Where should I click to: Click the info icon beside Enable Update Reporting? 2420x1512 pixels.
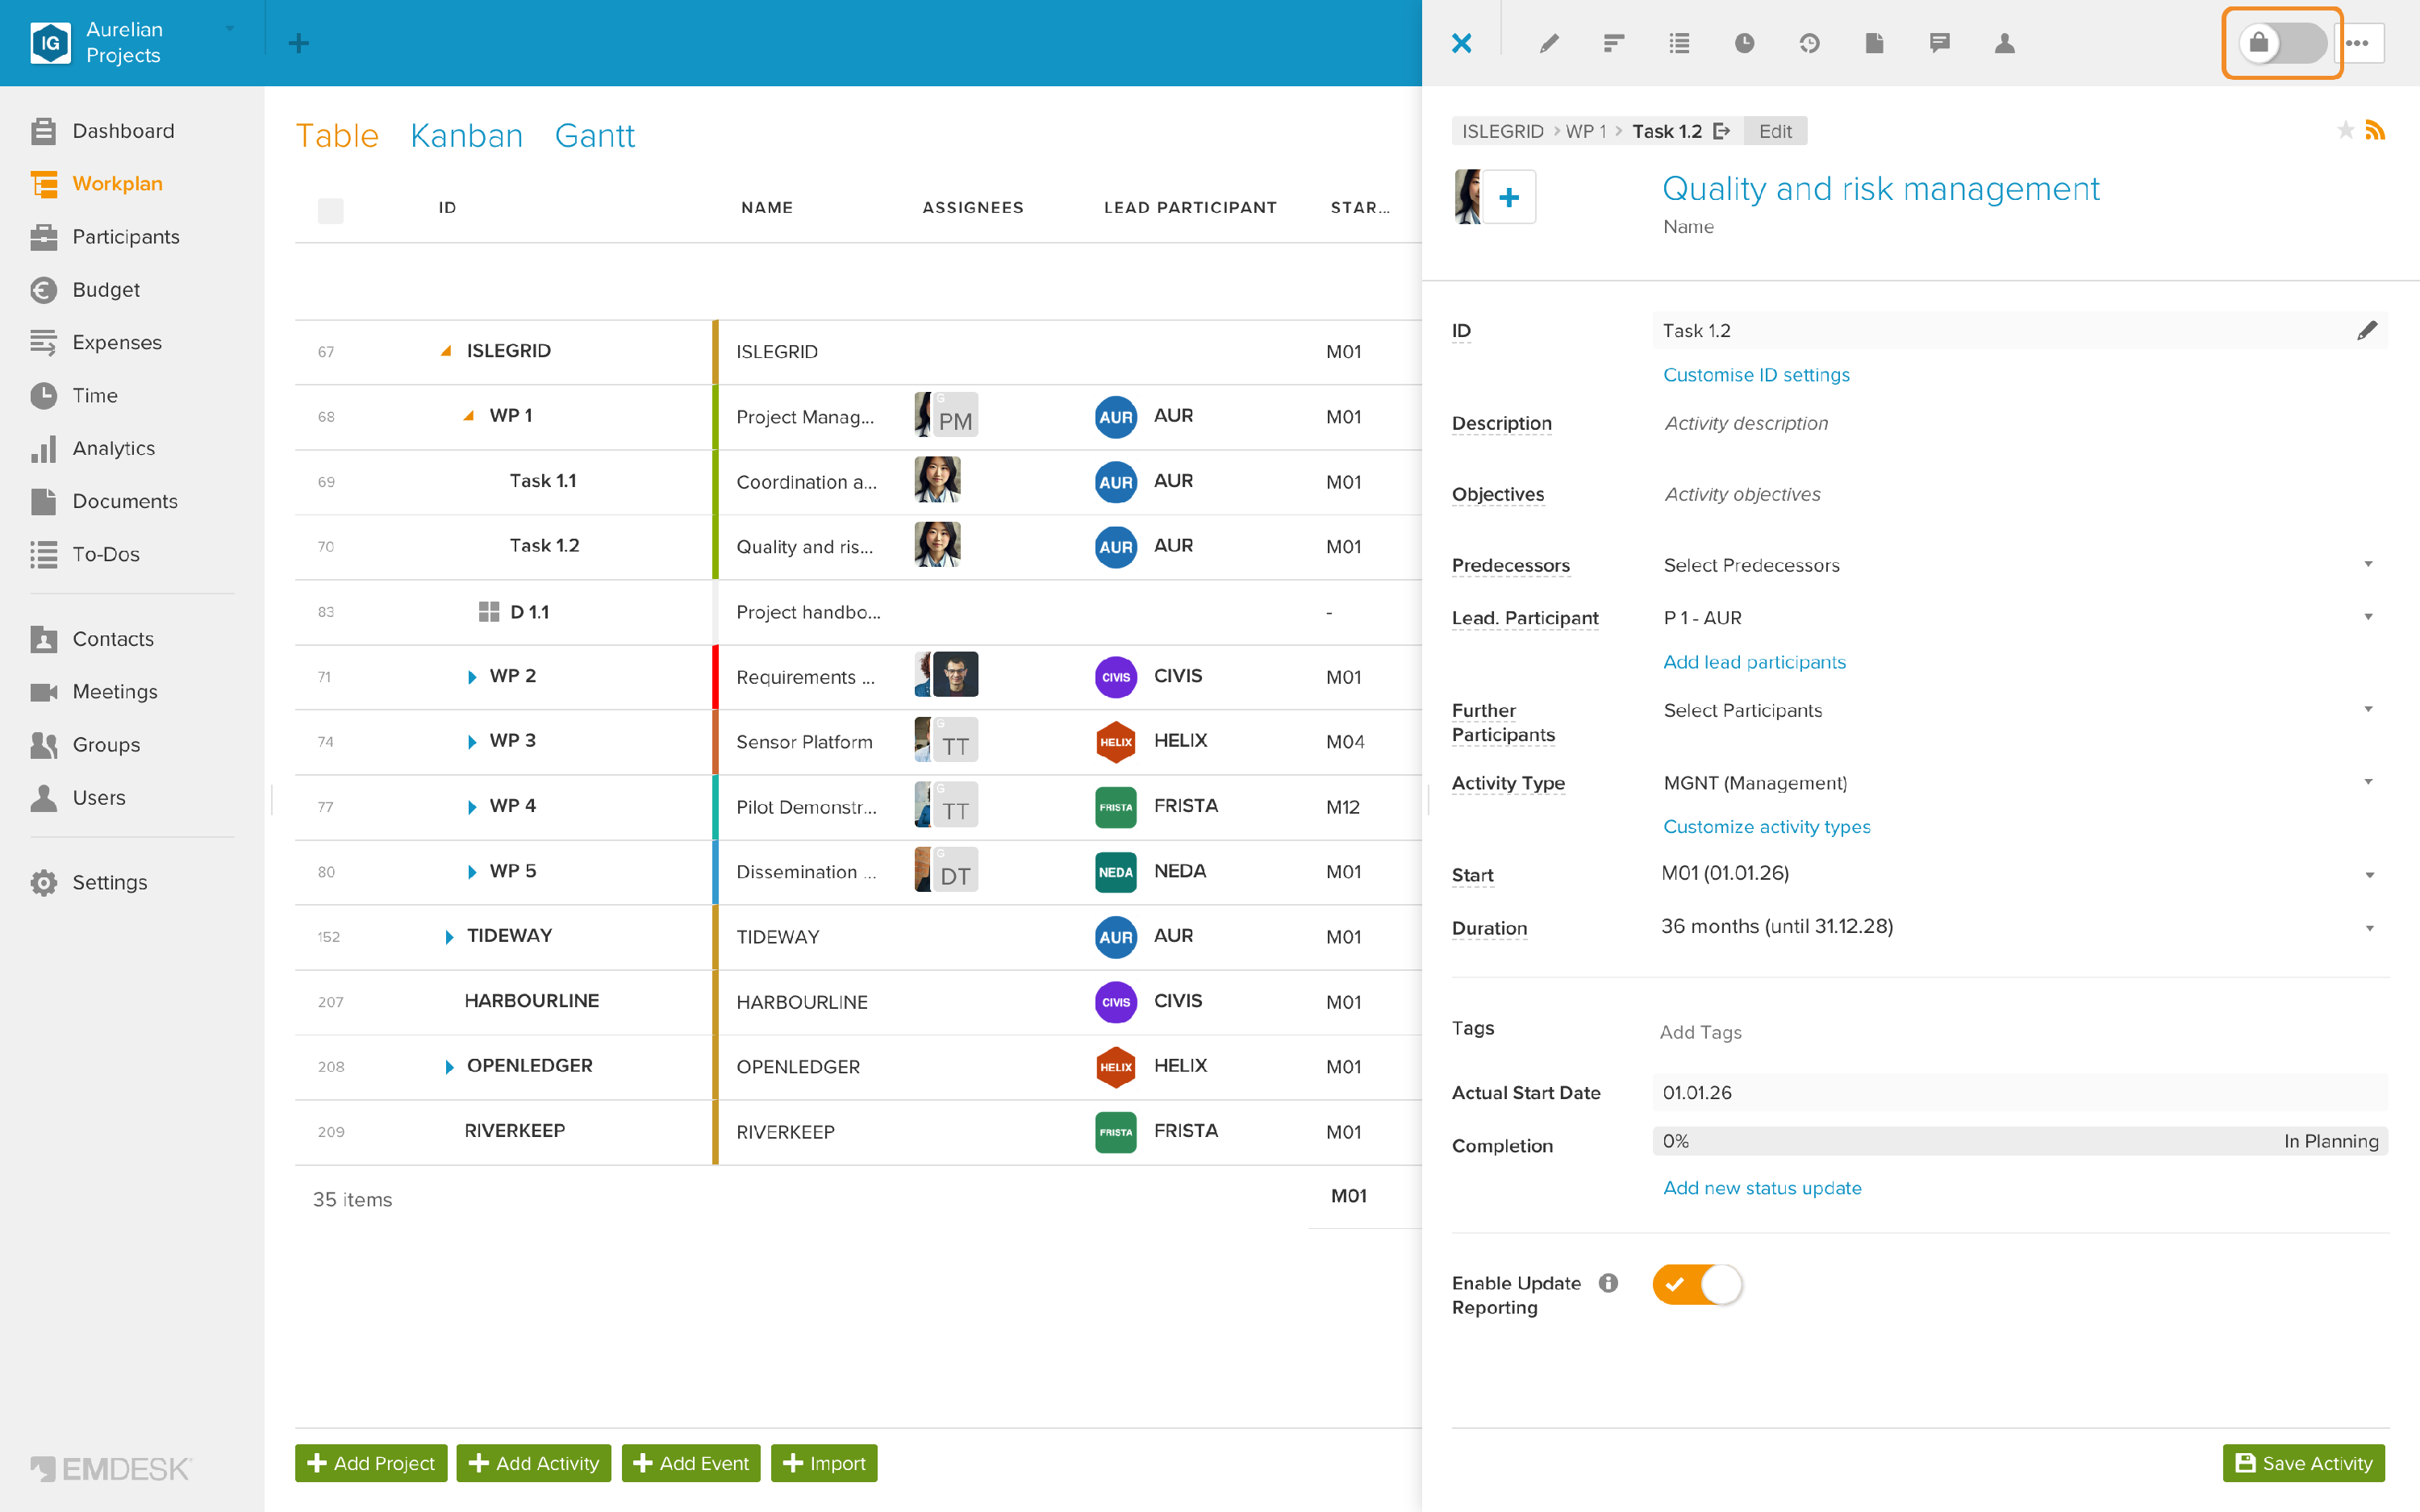click(x=1608, y=1283)
